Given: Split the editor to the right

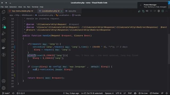Looking at the screenshot, I should [163, 11].
